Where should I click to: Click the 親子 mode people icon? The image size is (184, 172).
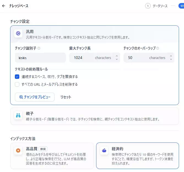tap(18, 115)
